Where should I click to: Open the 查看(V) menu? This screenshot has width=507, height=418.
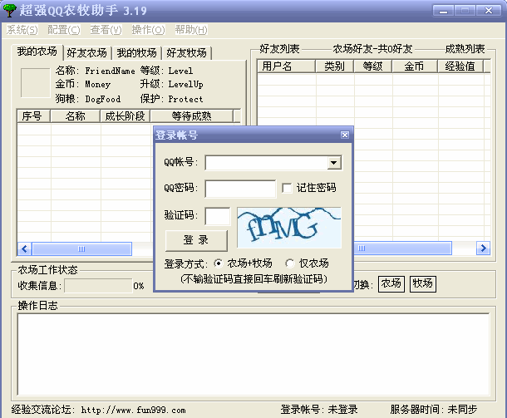click(106, 30)
